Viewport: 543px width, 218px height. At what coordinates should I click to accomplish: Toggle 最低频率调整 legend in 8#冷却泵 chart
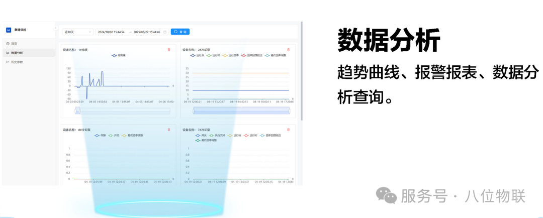pyautogui.click(x=132, y=135)
